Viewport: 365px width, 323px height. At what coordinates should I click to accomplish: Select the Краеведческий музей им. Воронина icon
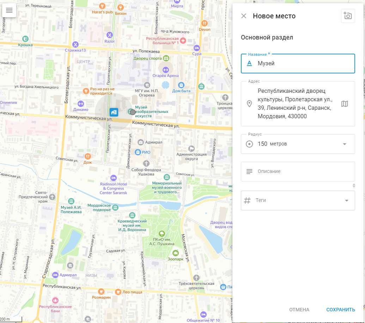tap(132, 215)
